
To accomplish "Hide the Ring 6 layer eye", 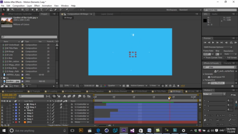I will coord(2,110).
